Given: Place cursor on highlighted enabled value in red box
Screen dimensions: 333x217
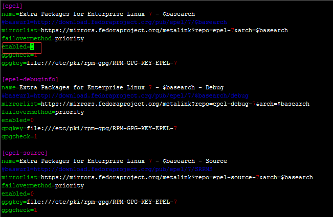Looking at the screenshot, I should [x=32, y=46].
